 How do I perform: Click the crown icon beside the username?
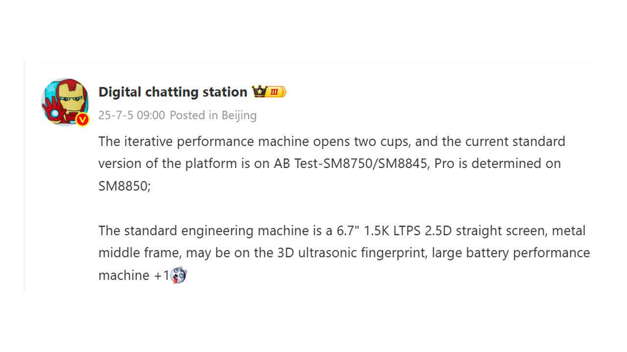[x=258, y=91]
